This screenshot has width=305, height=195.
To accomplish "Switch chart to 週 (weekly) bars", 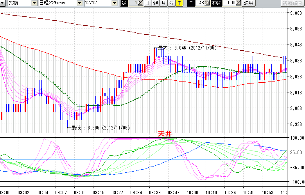I will tap(155, 3).
